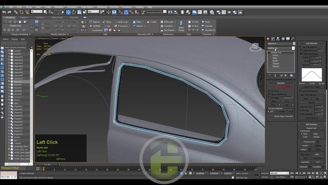The height and width of the screenshot is (185, 328).
Task: Toggle the Preserve UVs checkbox
Action: point(302,142)
